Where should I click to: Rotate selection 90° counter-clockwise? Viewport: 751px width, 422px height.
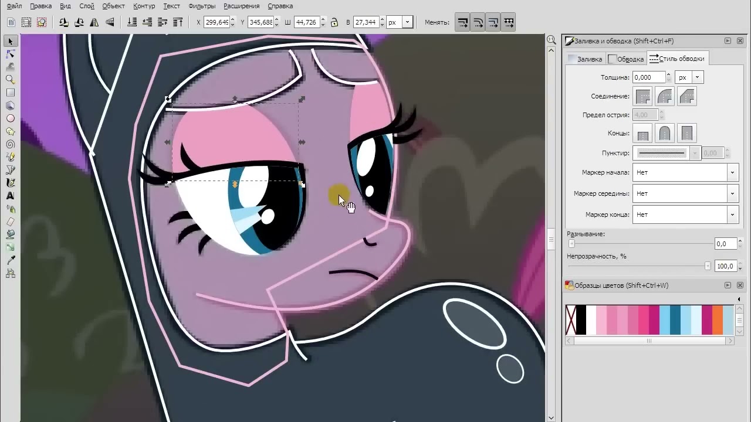point(63,22)
